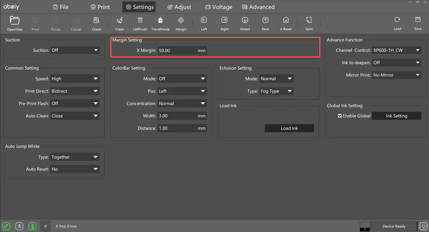This screenshot has height=232, width=429.
Task: Move carriage Left with the arrow icon
Action: coord(204,20)
